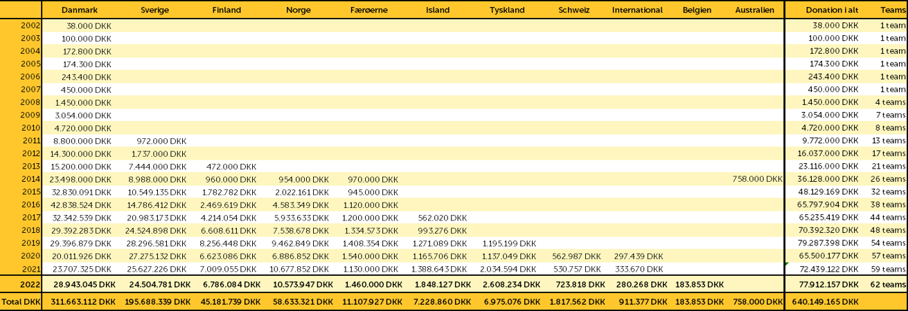
Task: Select the Sverige column header
Action: (154, 10)
